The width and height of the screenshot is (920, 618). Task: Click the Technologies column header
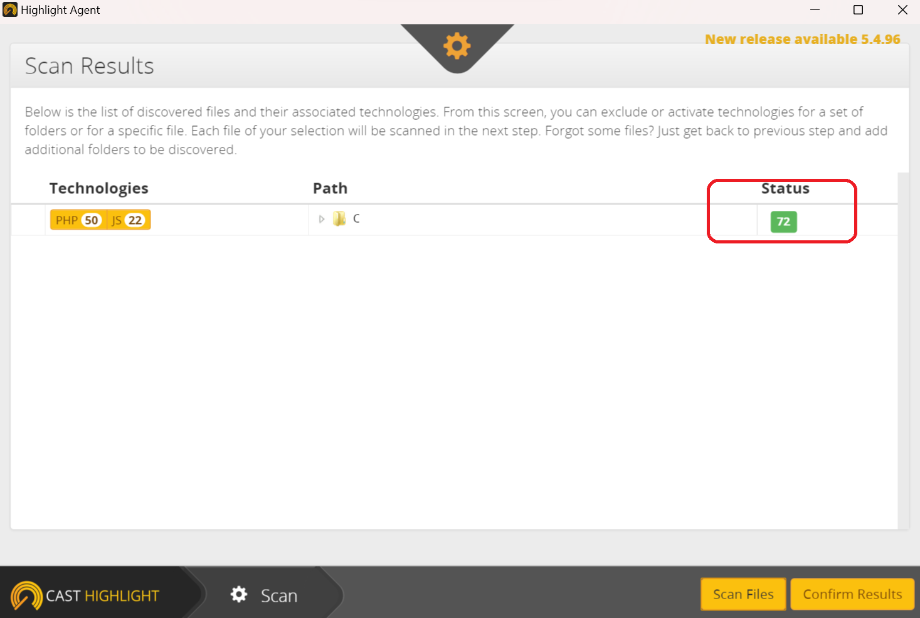click(x=99, y=188)
